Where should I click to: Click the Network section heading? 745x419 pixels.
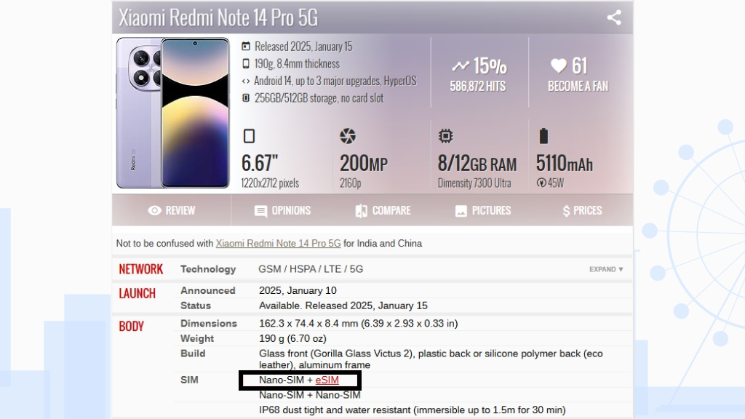tap(140, 269)
